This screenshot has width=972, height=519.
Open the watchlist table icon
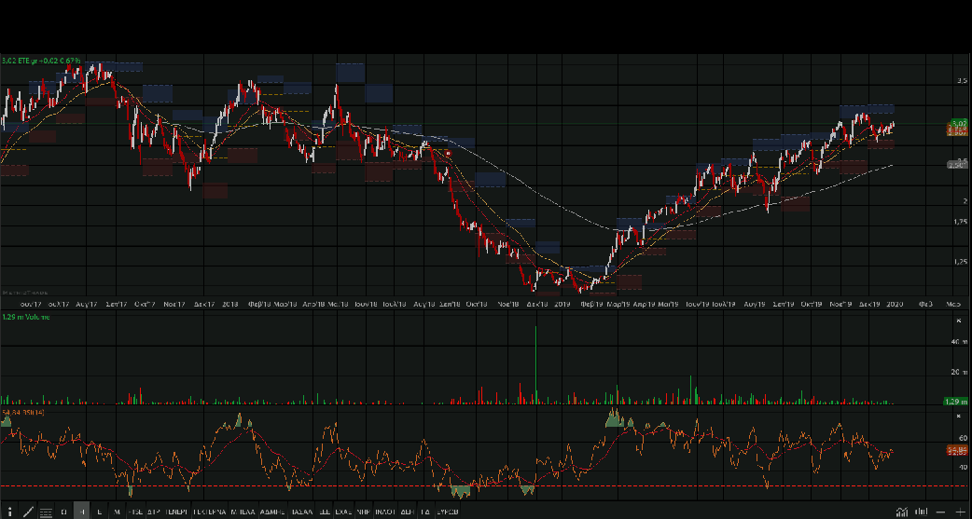[46, 512]
